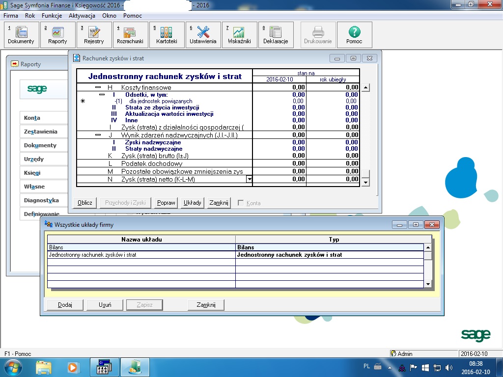Click the Popraw button

[x=166, y=203]
